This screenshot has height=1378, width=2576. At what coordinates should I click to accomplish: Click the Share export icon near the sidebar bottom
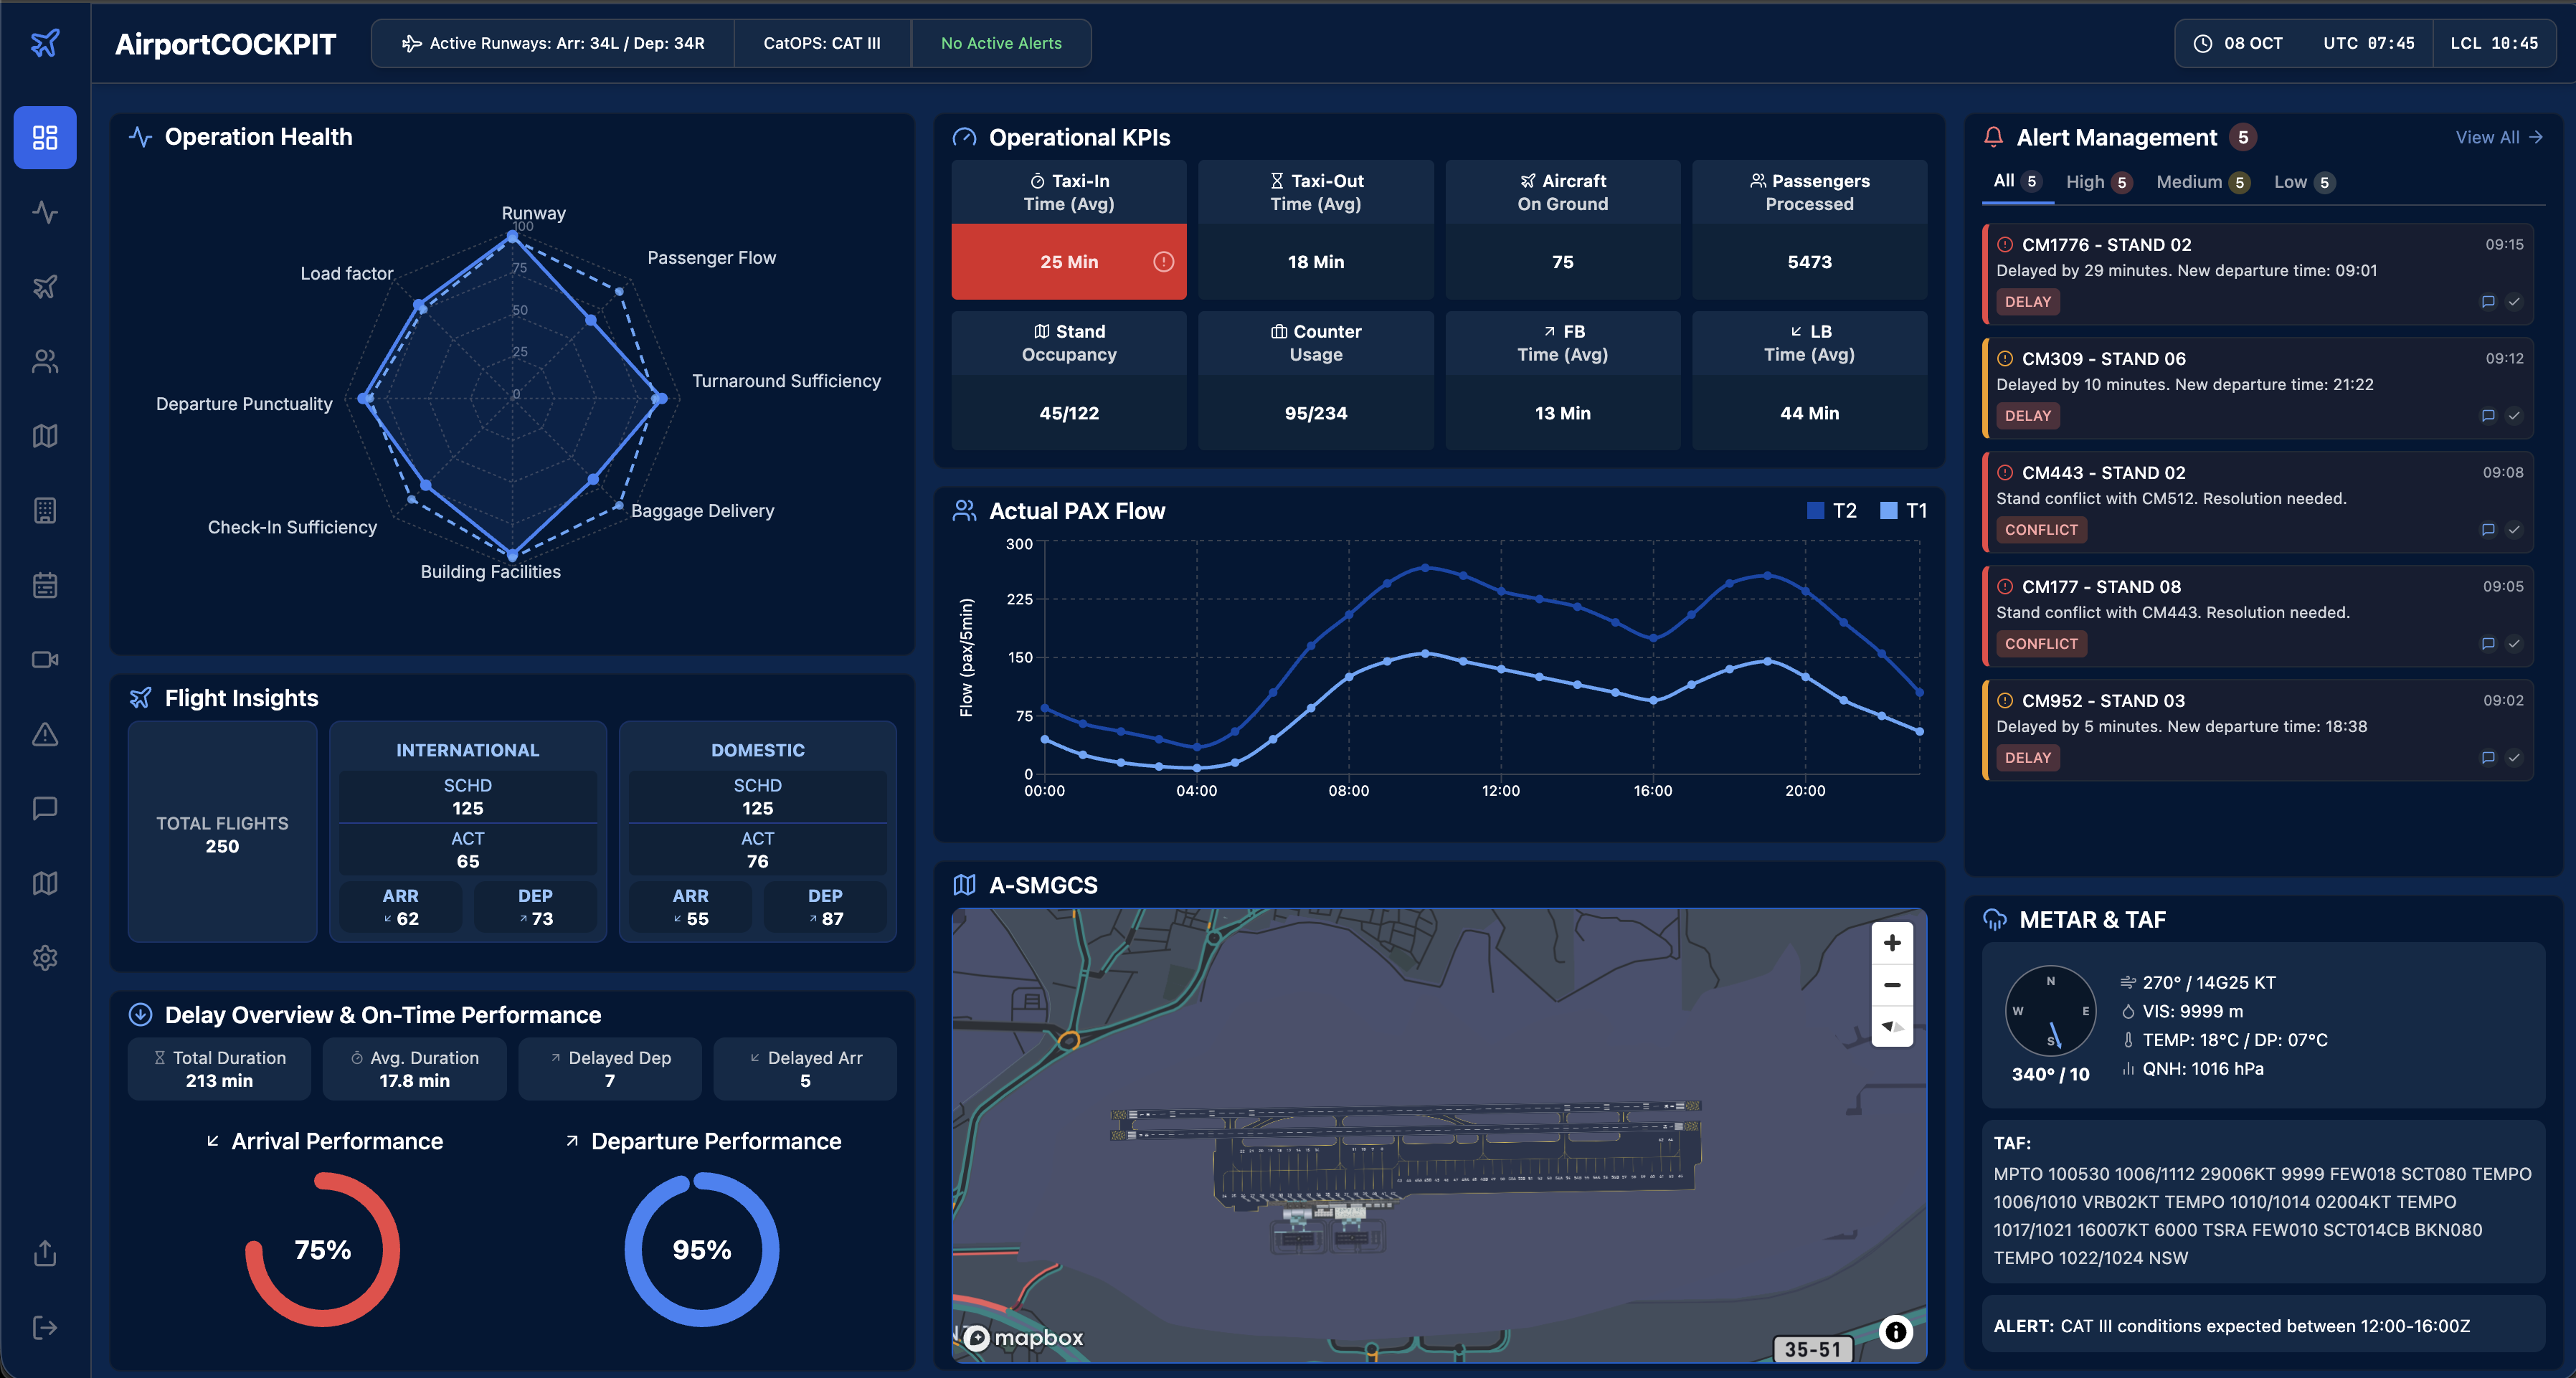45,1254
